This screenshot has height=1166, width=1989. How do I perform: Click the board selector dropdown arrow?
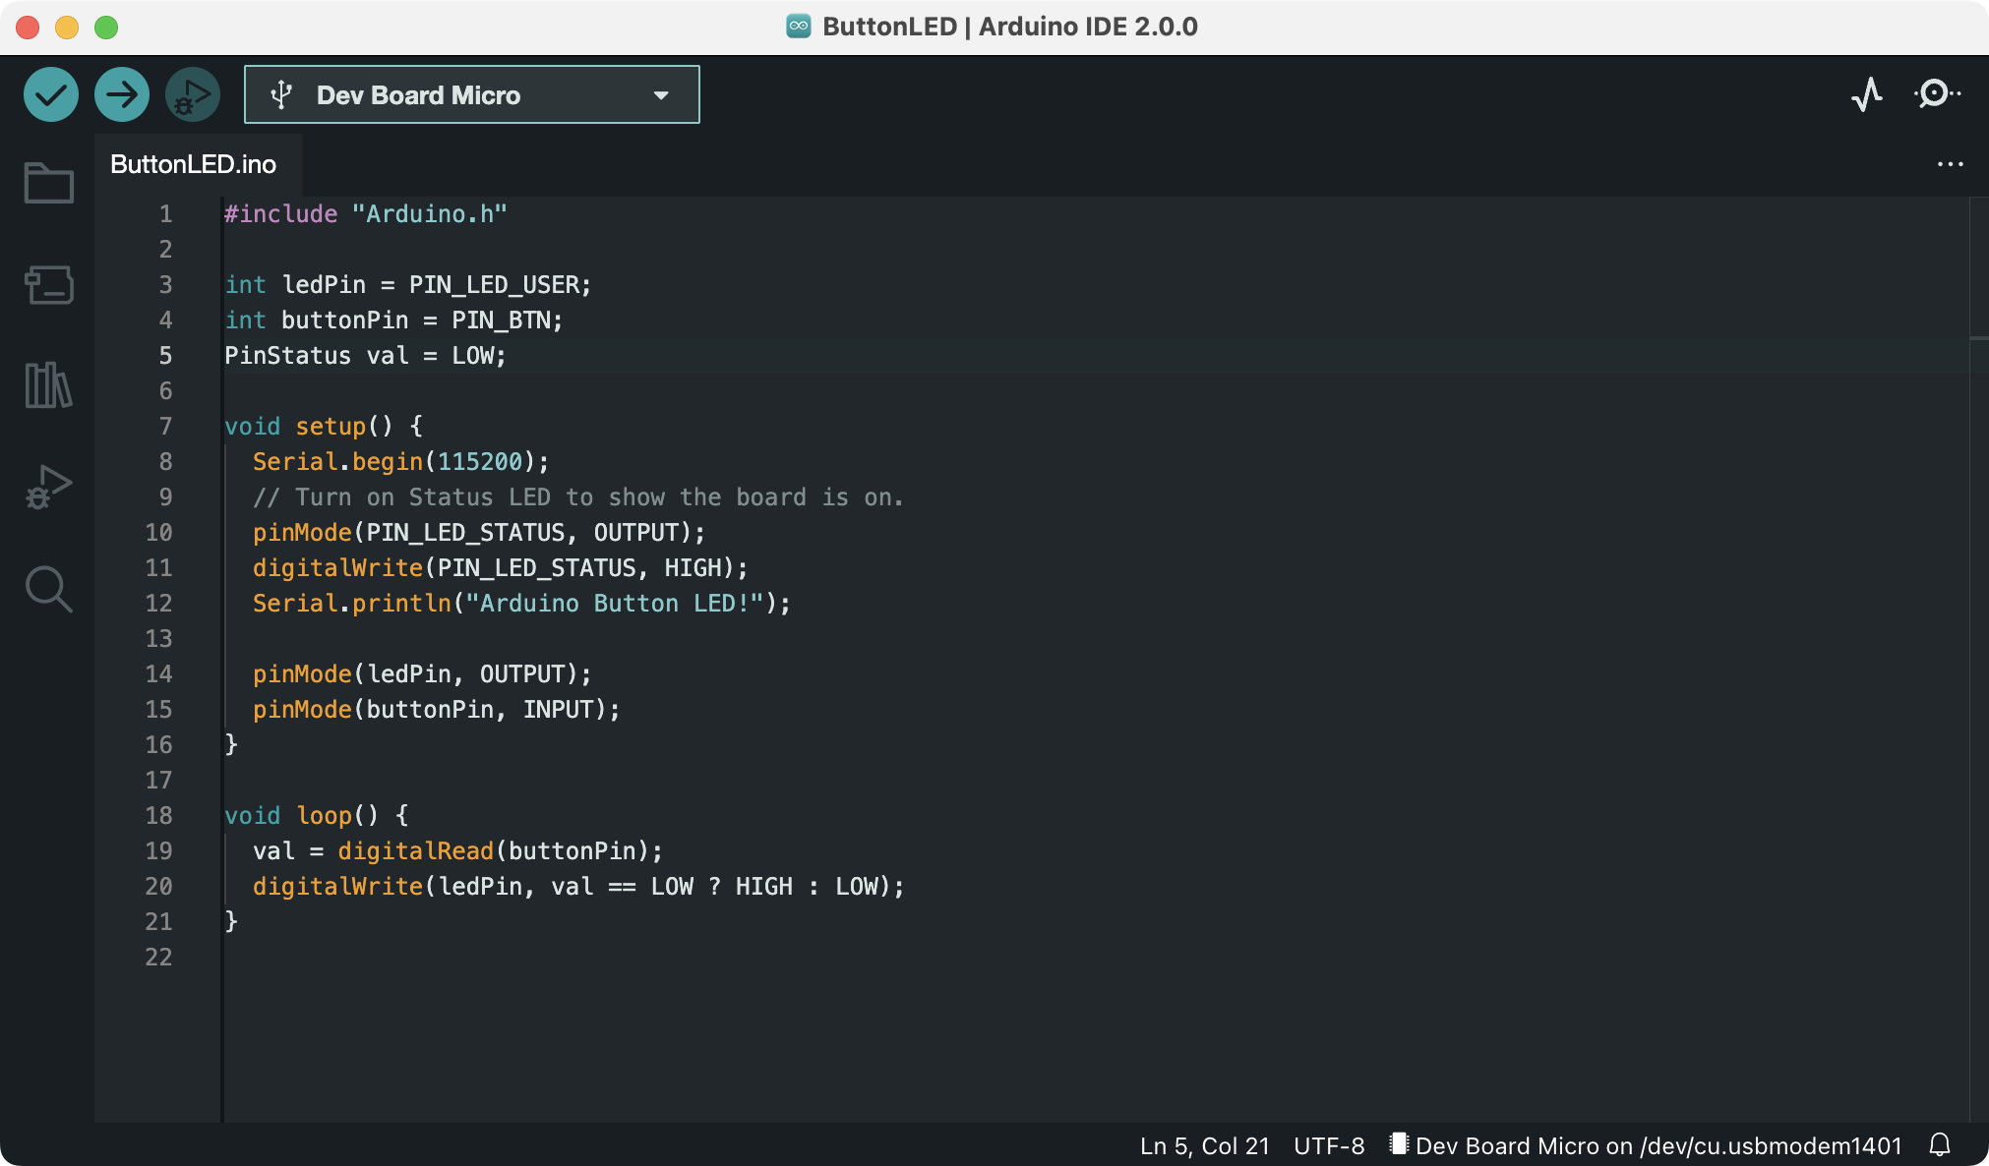661,95
